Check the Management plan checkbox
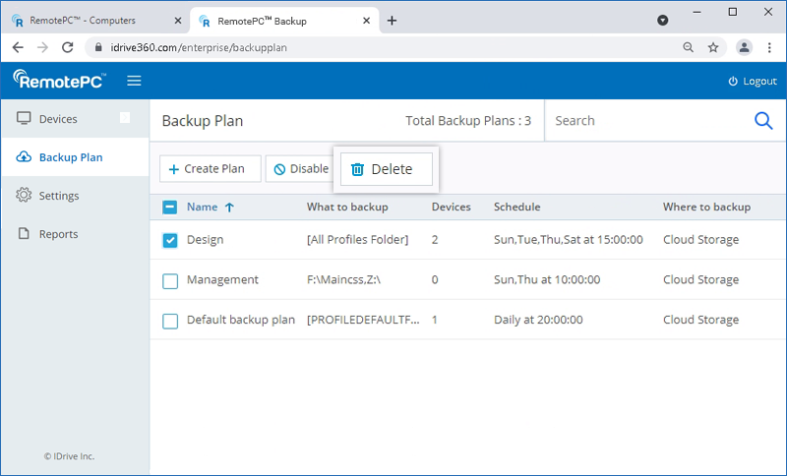 [170, 280]
